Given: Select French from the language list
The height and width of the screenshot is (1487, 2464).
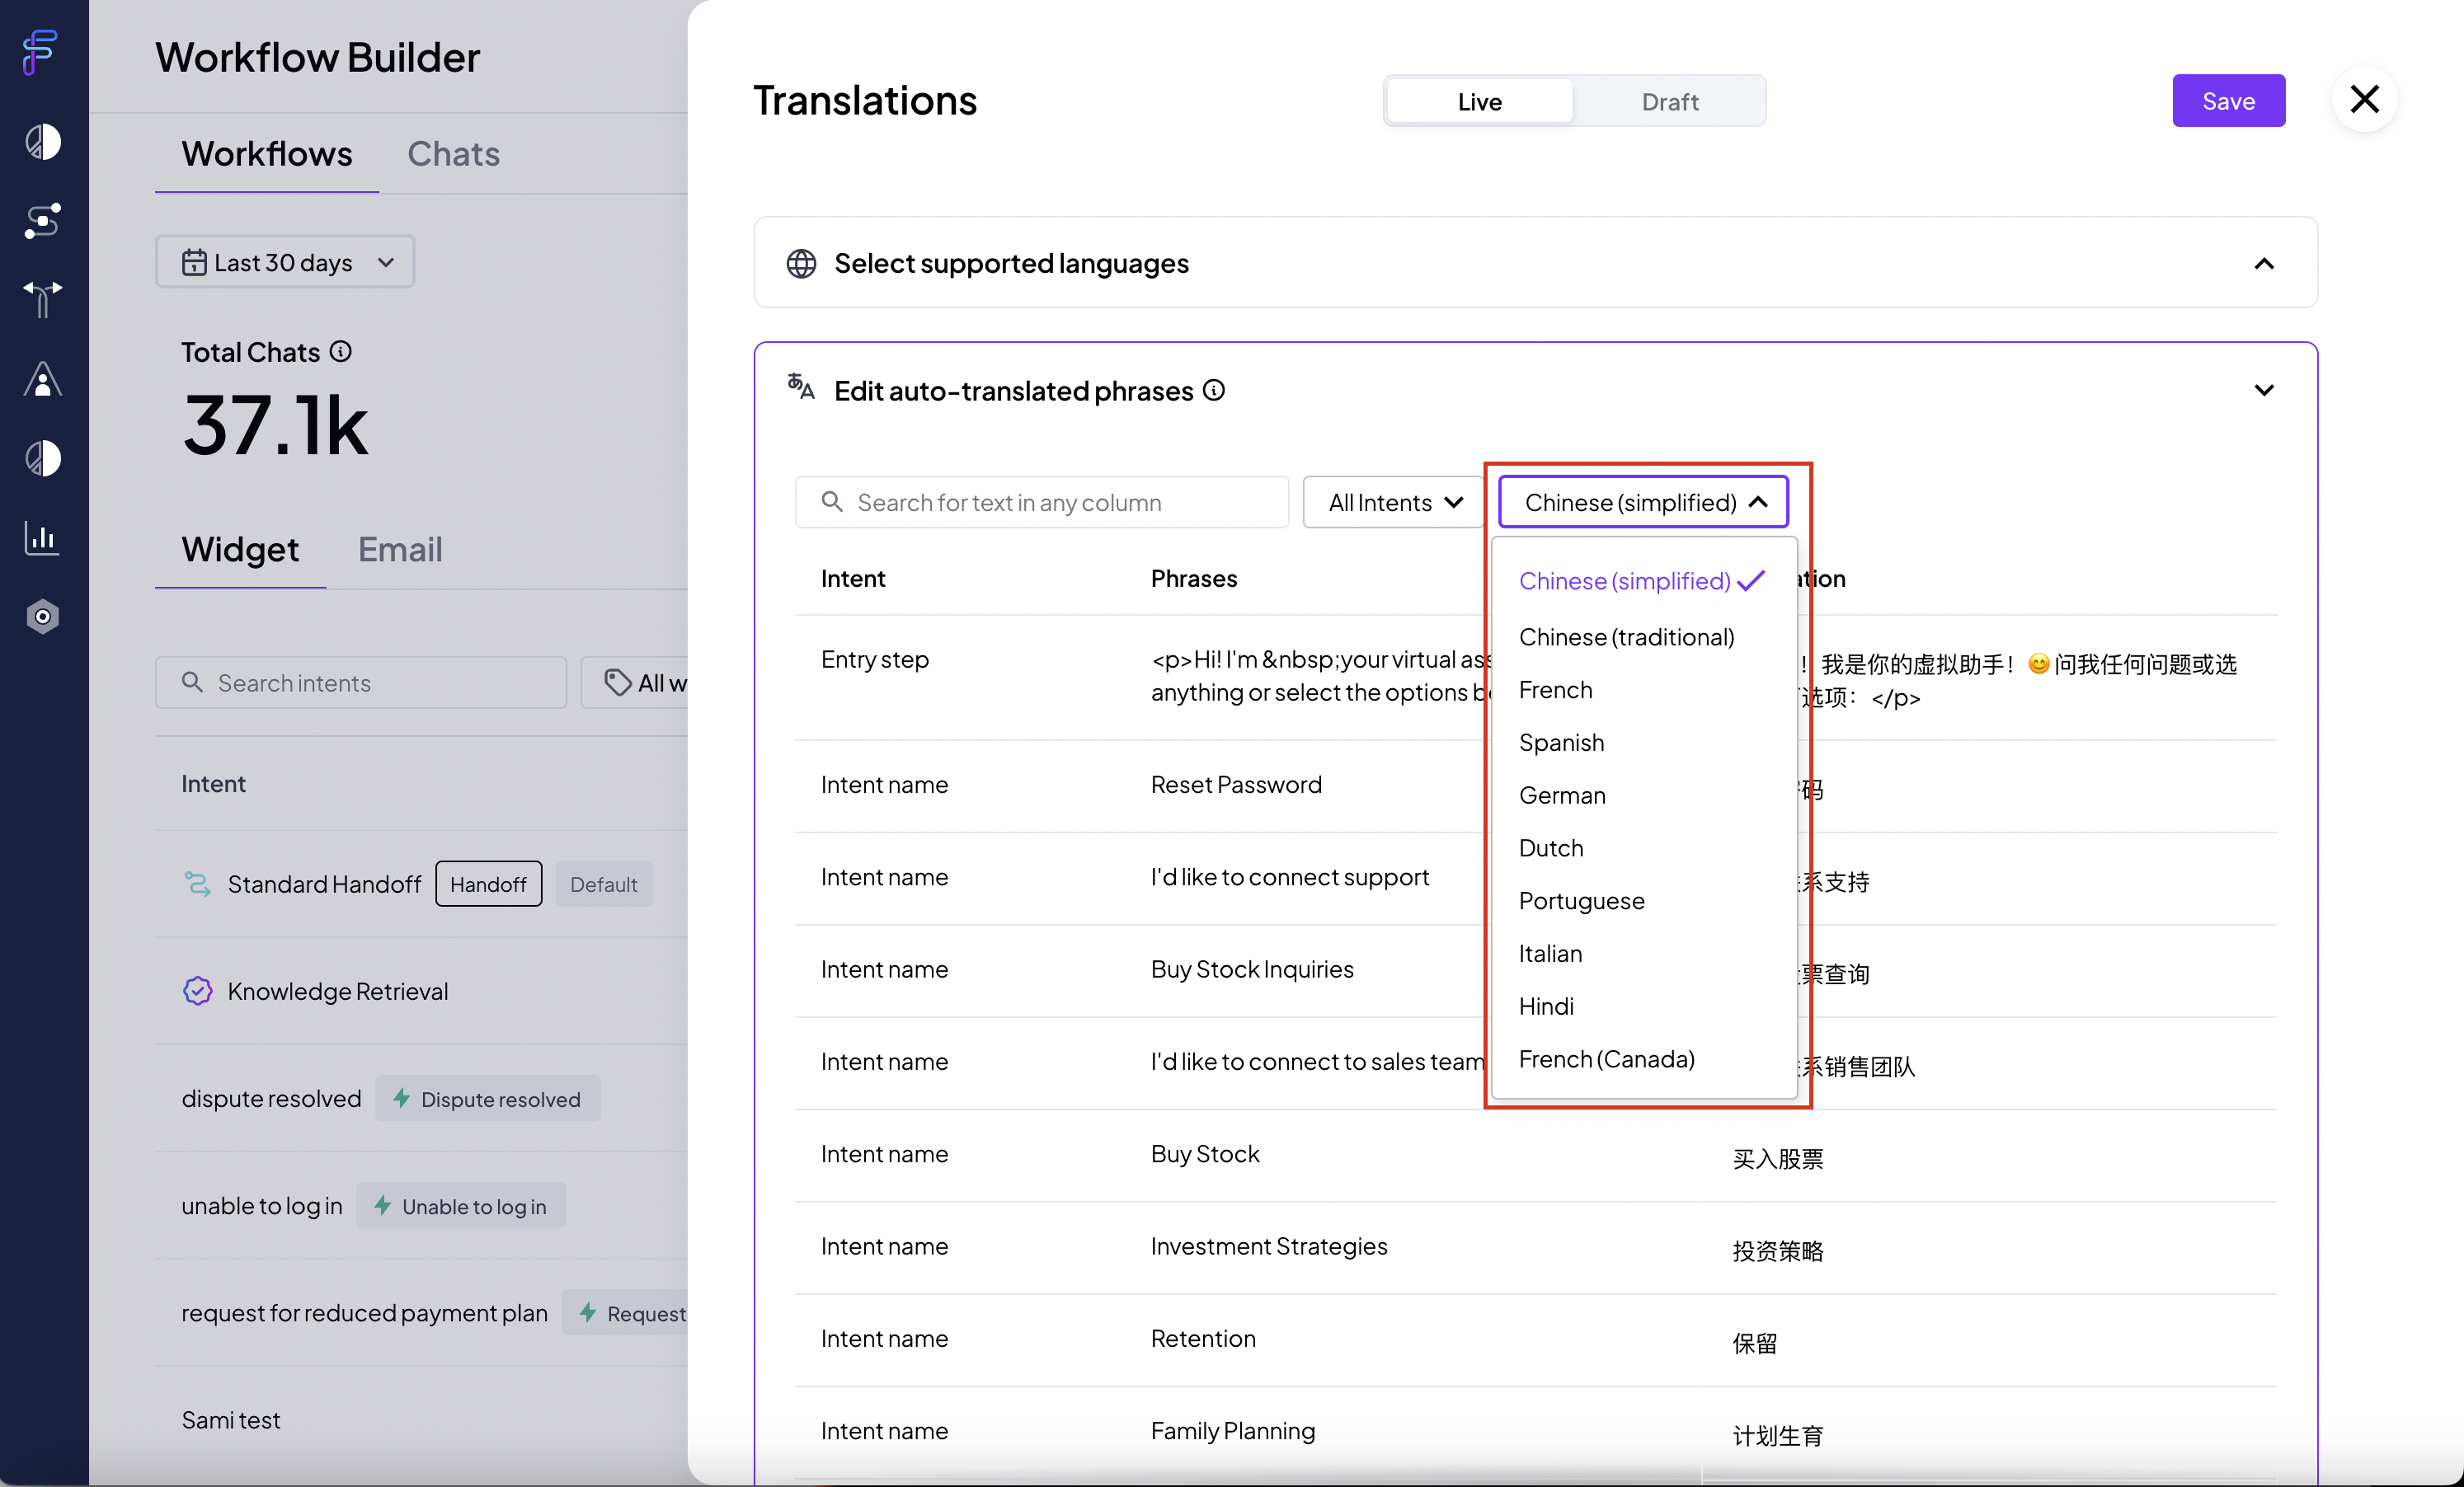Looking at the screenshot, I should [x=1556, y=691].
